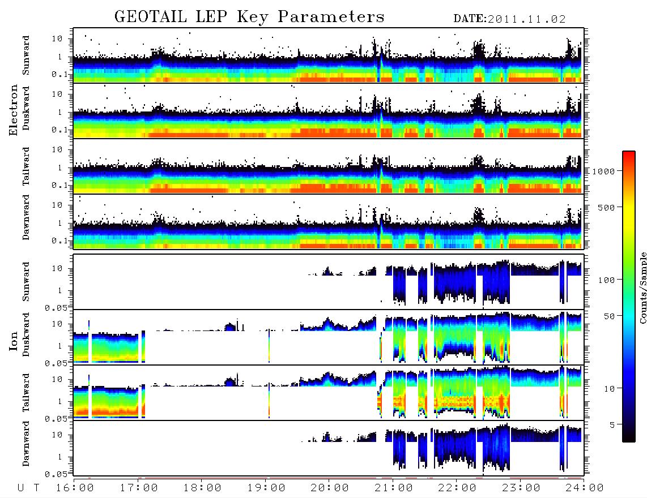Click the Electron group's 'Tailward' label
The image size is (647, 498).
pyautogui.click(x=26, y=166)
